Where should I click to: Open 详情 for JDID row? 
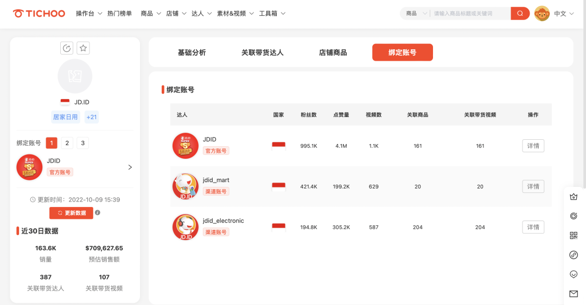click(533, 146)
